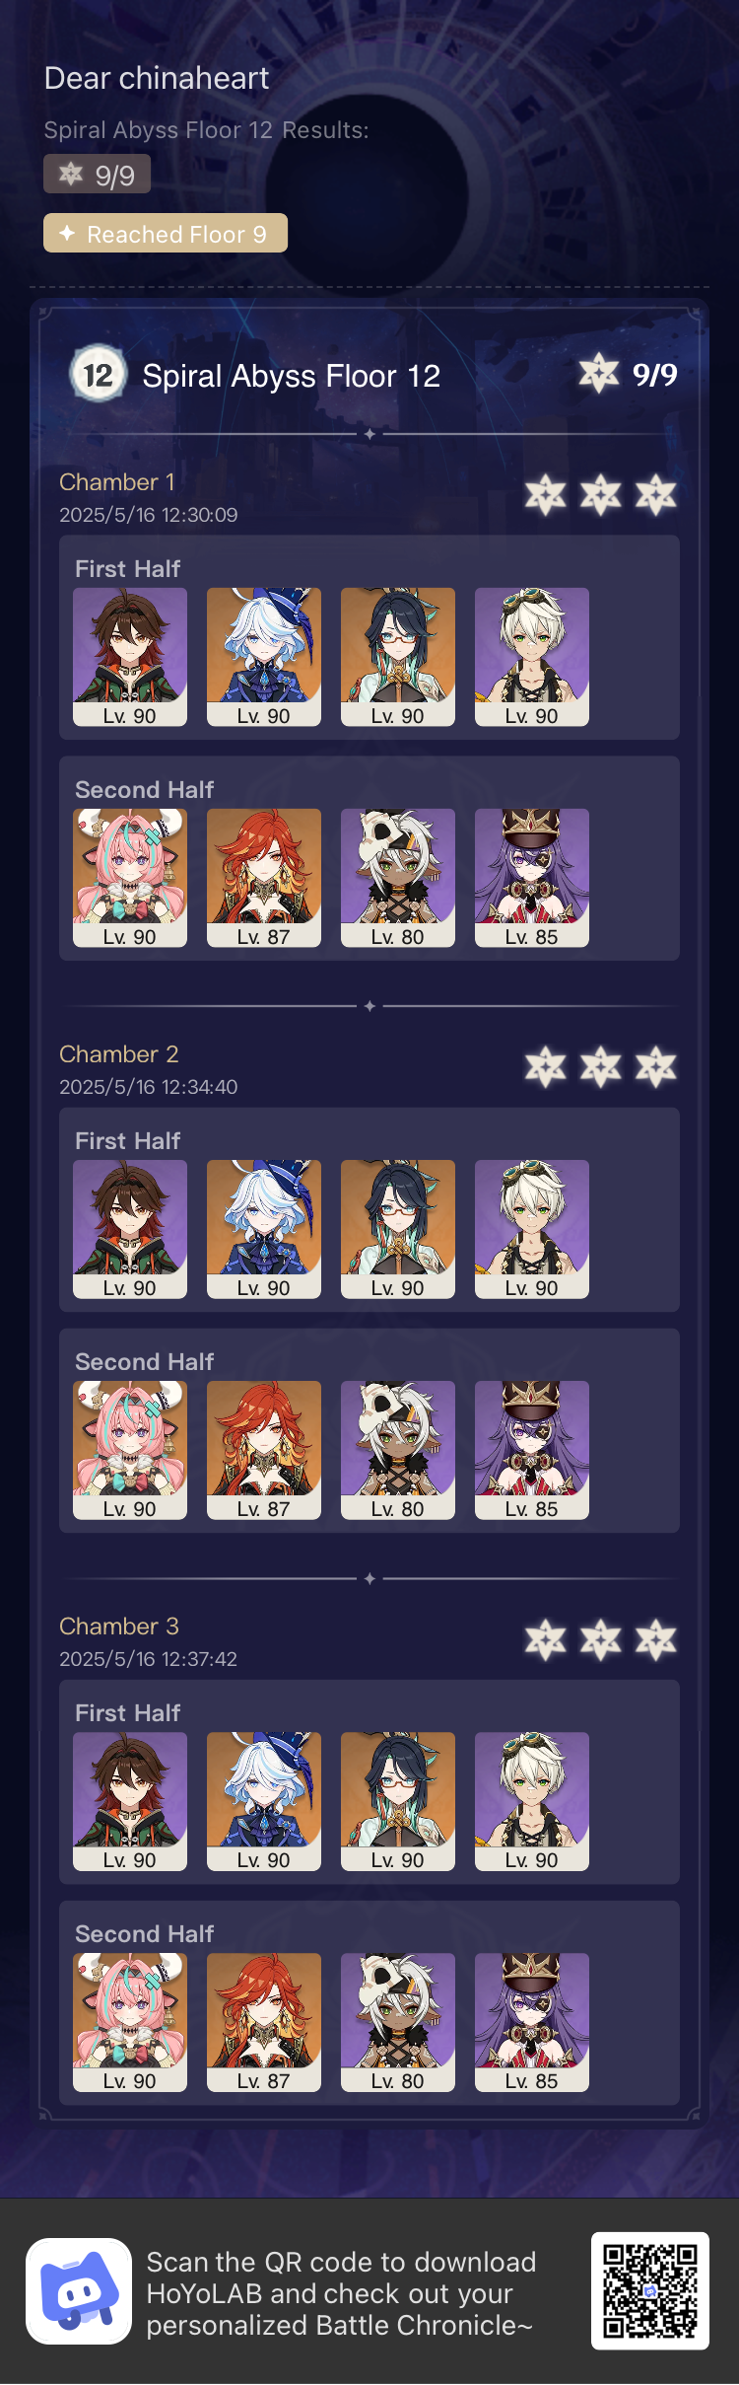This screenshot has height=2385, width=739.
Task: Select Chamber 1 first half brown-haired character
Action: [130, 657]
